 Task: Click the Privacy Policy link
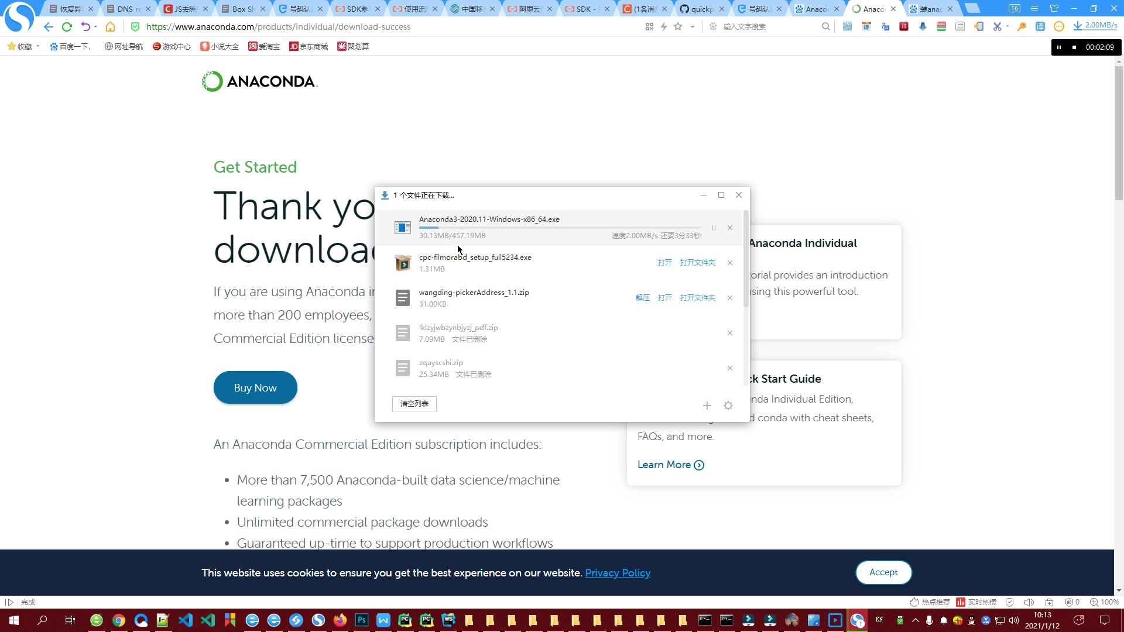(x=618, y=572)
